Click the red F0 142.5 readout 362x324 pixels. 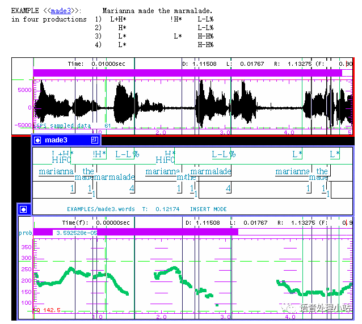[x=47, y=310]
